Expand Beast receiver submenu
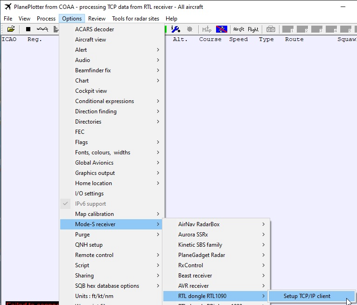Screen dimensions: 357x305 [216, 276]
